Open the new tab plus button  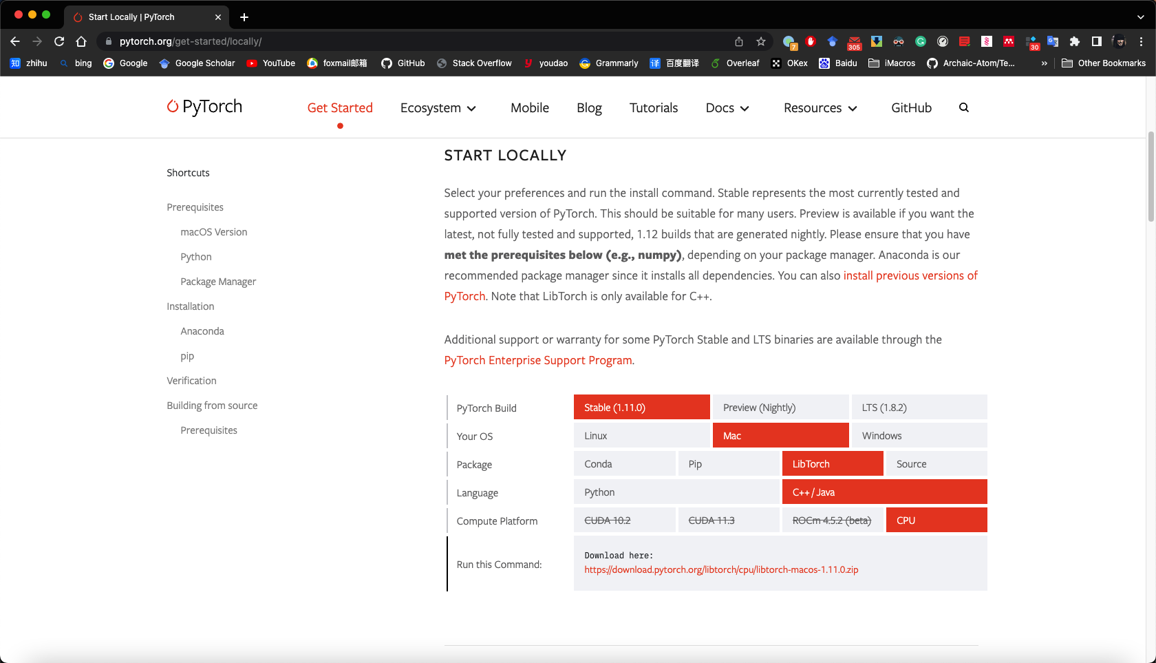(x=244, y=17)
